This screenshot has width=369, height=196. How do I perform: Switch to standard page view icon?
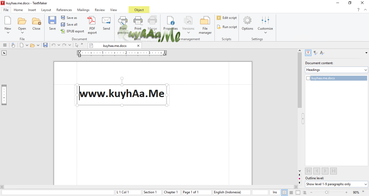pyautogui.click(x=284, y=192)
